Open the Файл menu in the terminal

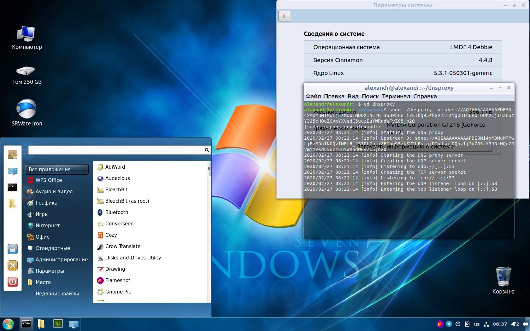(313, 96)
